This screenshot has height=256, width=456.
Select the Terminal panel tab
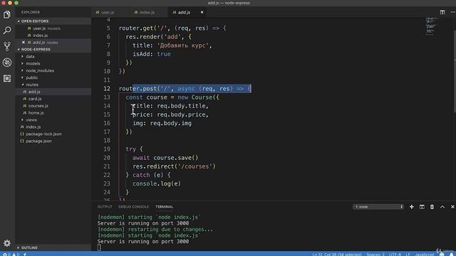point(164,207)
